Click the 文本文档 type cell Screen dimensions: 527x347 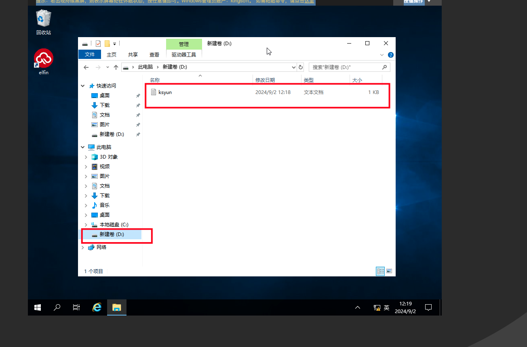314,92
